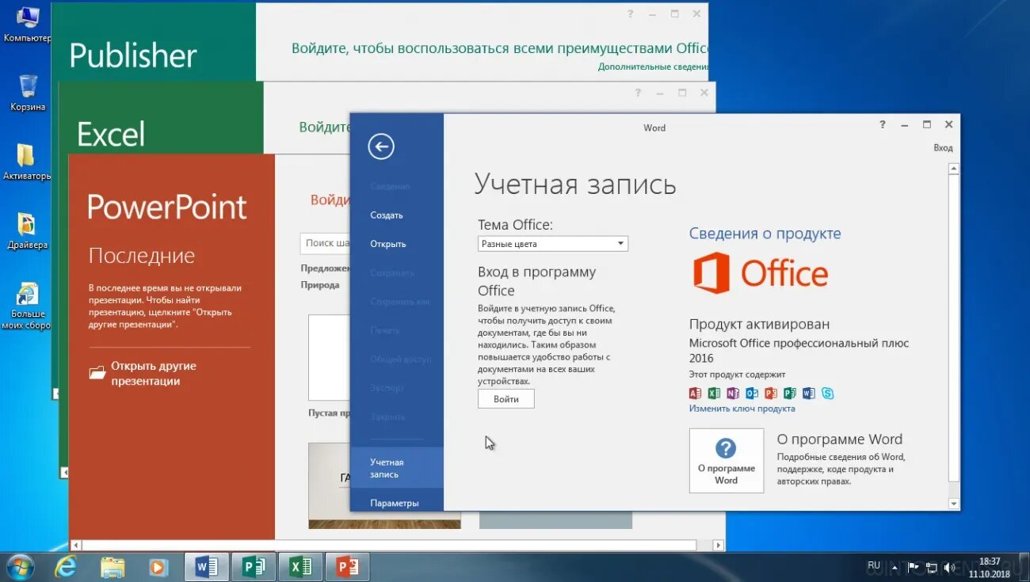Click the Сведения о продукте heading
The width and height of the screenshot is (1030, 582).
click(765, 234)
